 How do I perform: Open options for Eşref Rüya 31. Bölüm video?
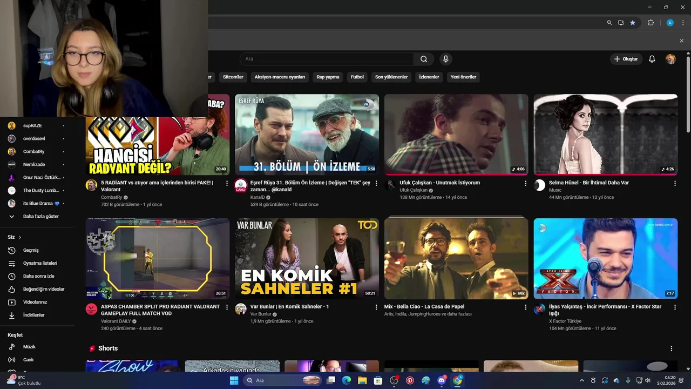click(376, 183)
